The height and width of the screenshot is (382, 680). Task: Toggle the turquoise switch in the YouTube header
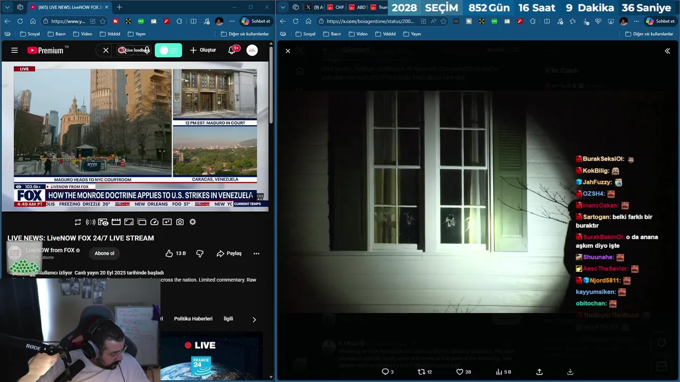coord(168,50)
